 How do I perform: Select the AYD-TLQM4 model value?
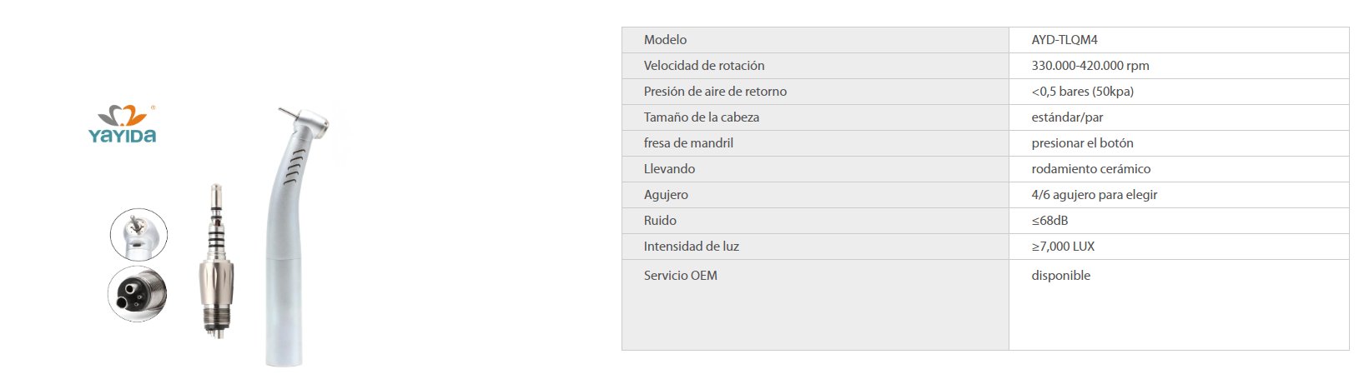(x=1065, y=40)
